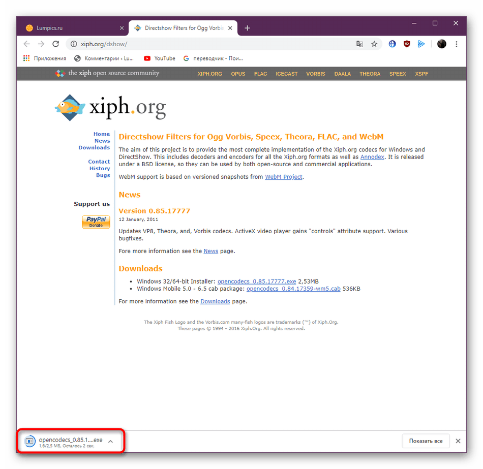Click the PayPal Donate button

[96, 222]
